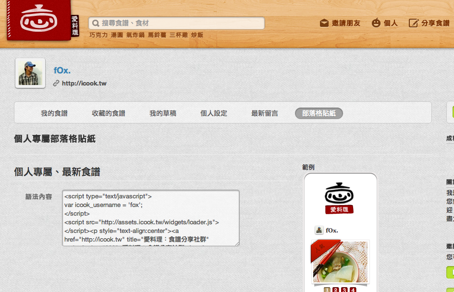Click small avatar icon in widget preview
The width and height of the screenshot is (454, 292).
click(319, 231)
